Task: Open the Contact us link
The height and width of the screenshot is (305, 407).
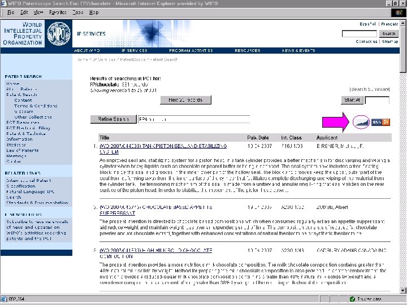Action: coord(366,41)
